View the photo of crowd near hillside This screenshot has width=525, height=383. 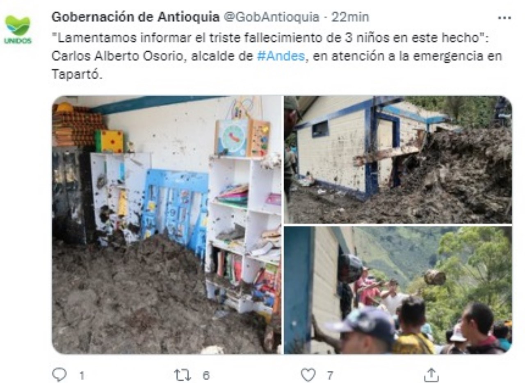click(398, 290)
